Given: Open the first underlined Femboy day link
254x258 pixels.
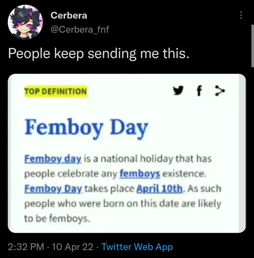Looking at the screenshot, I should (x=52, y=159).
